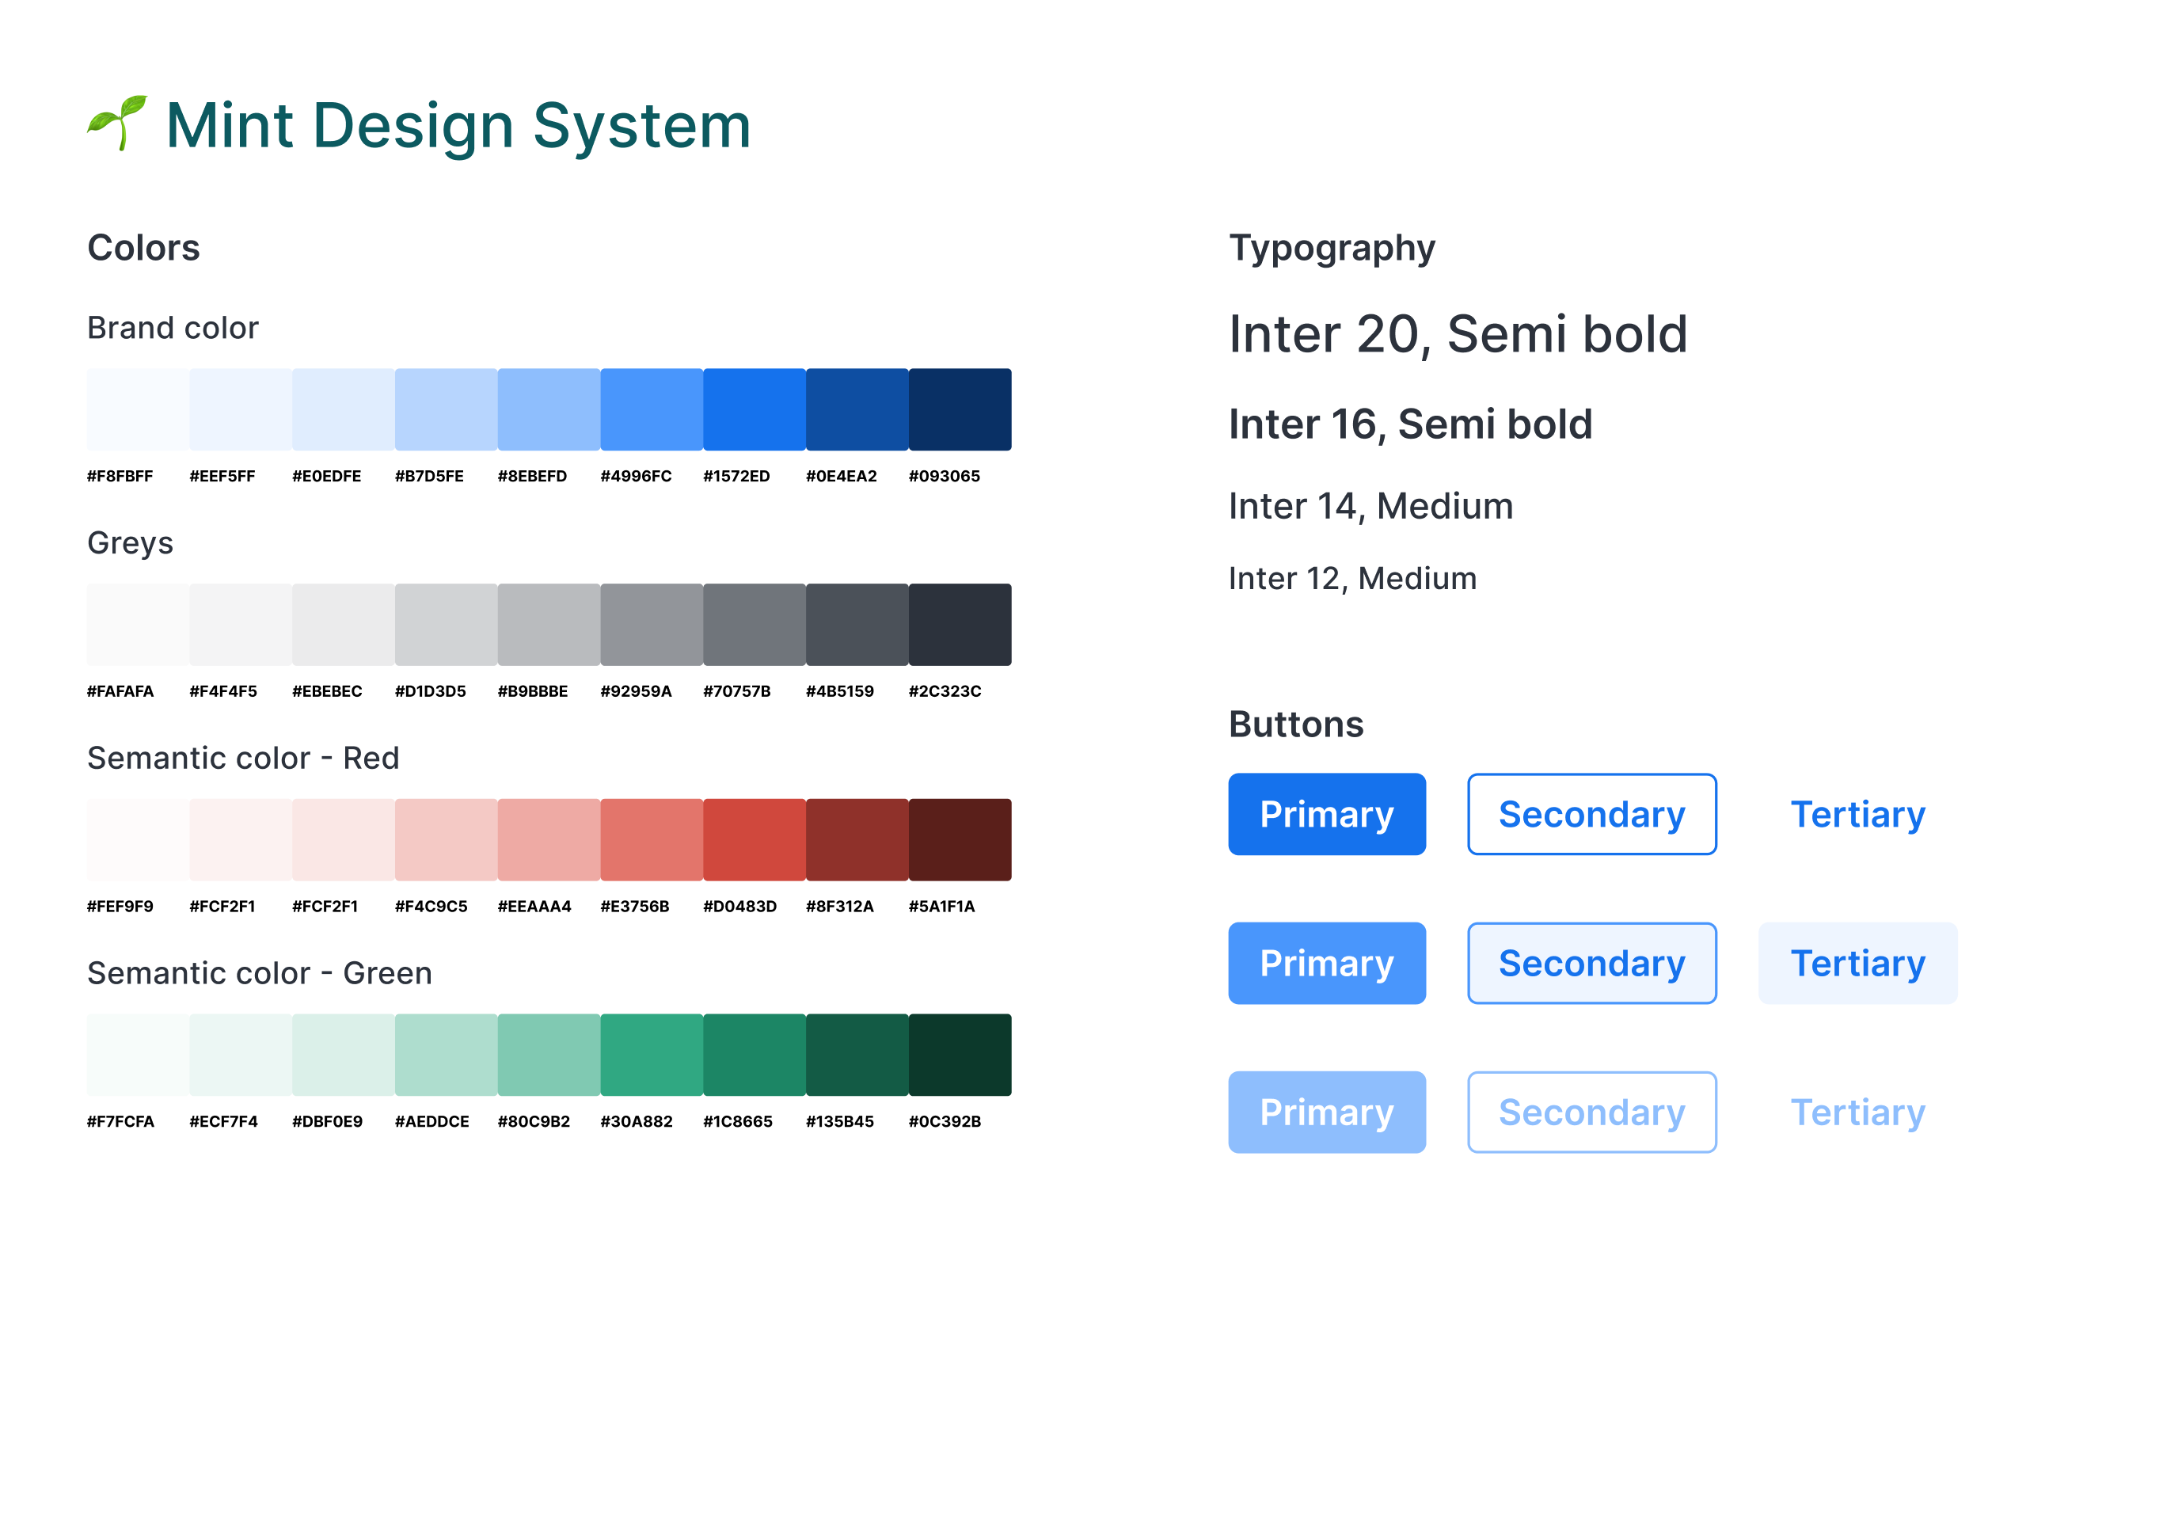This screenshot has width=2163, height=1529.
Task: Choose the darkest green swatch #0C392B
Action: coord(960,1054)
